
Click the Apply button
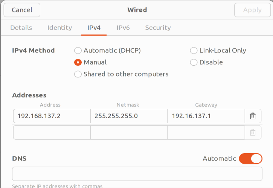click(x=252, y=10)
